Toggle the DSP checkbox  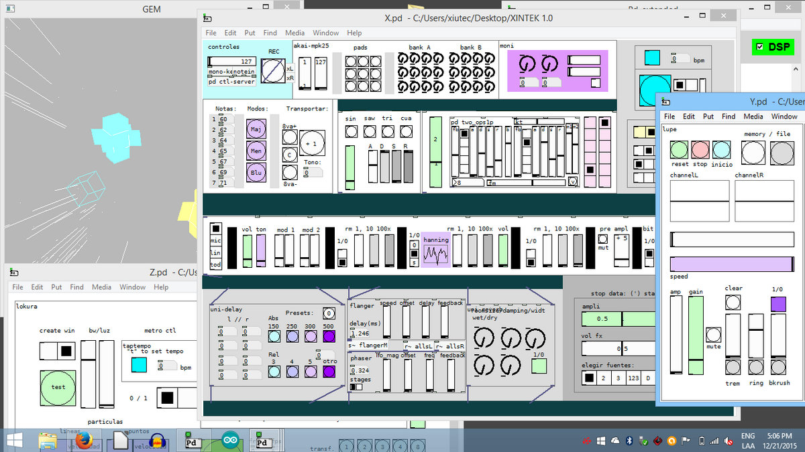[x=759, y=47]
